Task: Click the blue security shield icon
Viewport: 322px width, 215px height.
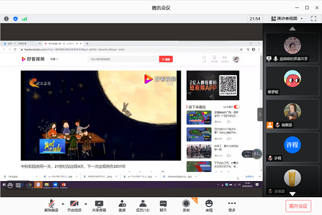Action: pos(16,19)
